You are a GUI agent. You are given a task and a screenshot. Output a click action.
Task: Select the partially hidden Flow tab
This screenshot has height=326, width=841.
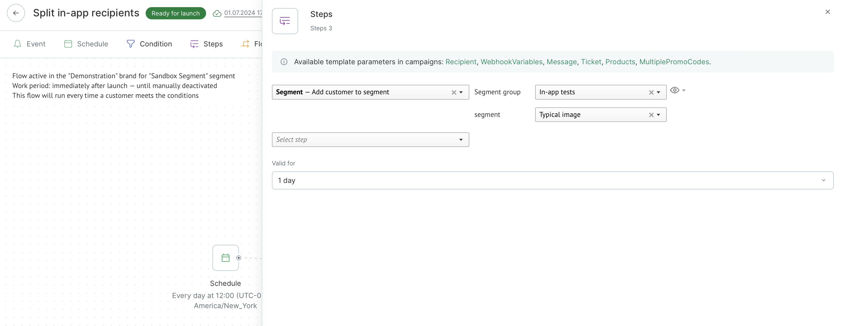pos(251,44)
